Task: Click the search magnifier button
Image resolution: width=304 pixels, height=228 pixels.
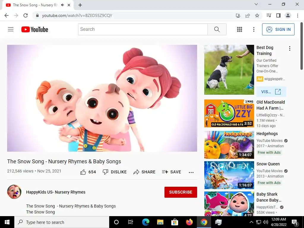Action: (217, 29)
